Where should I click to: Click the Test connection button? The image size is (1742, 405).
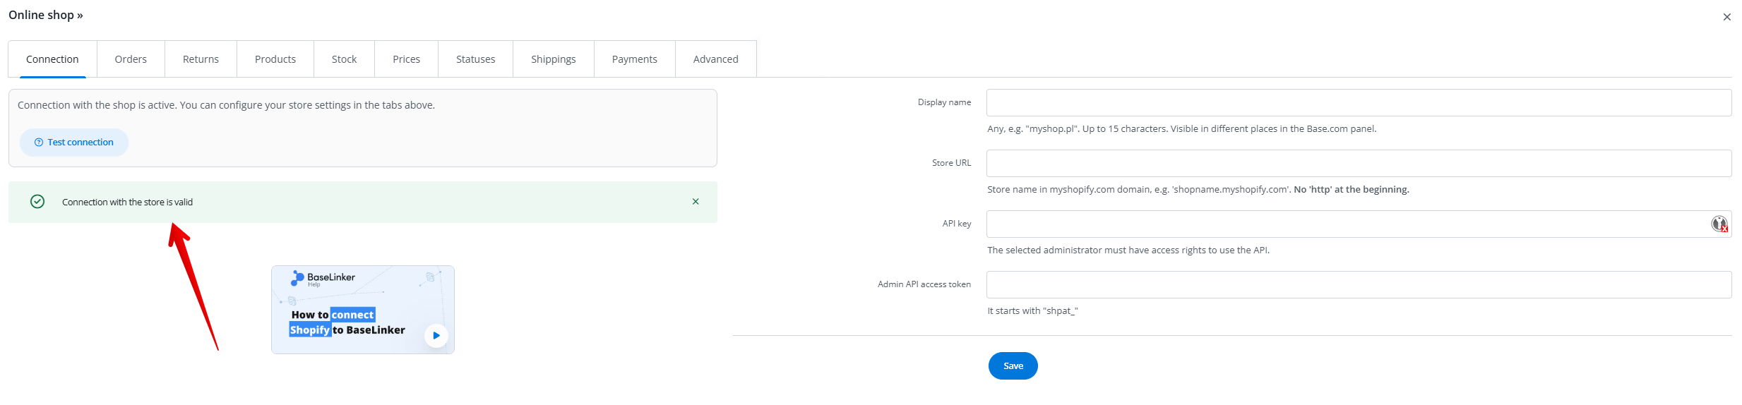(74, 143)
